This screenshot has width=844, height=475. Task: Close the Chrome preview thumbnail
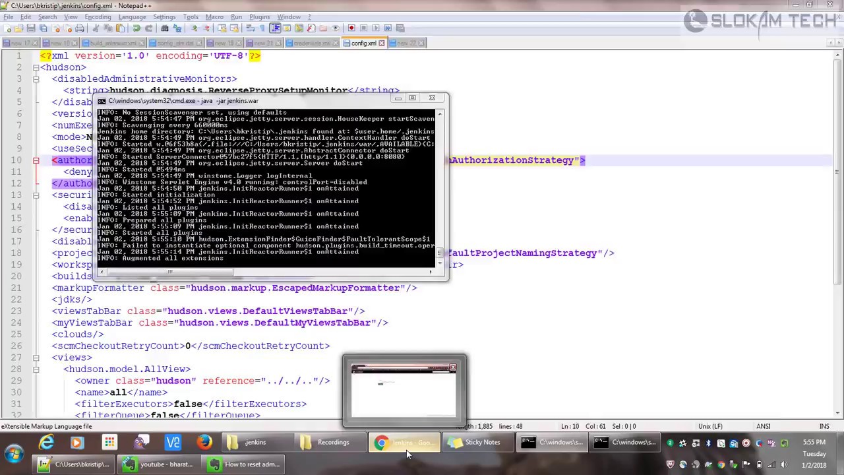click(453, 367)
